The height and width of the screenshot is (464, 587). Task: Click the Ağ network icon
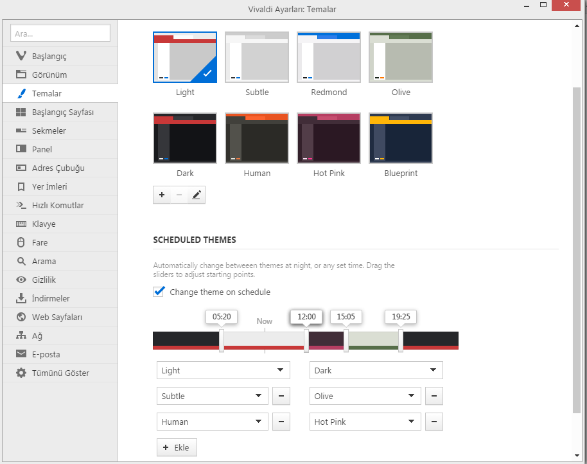[21, 335]
